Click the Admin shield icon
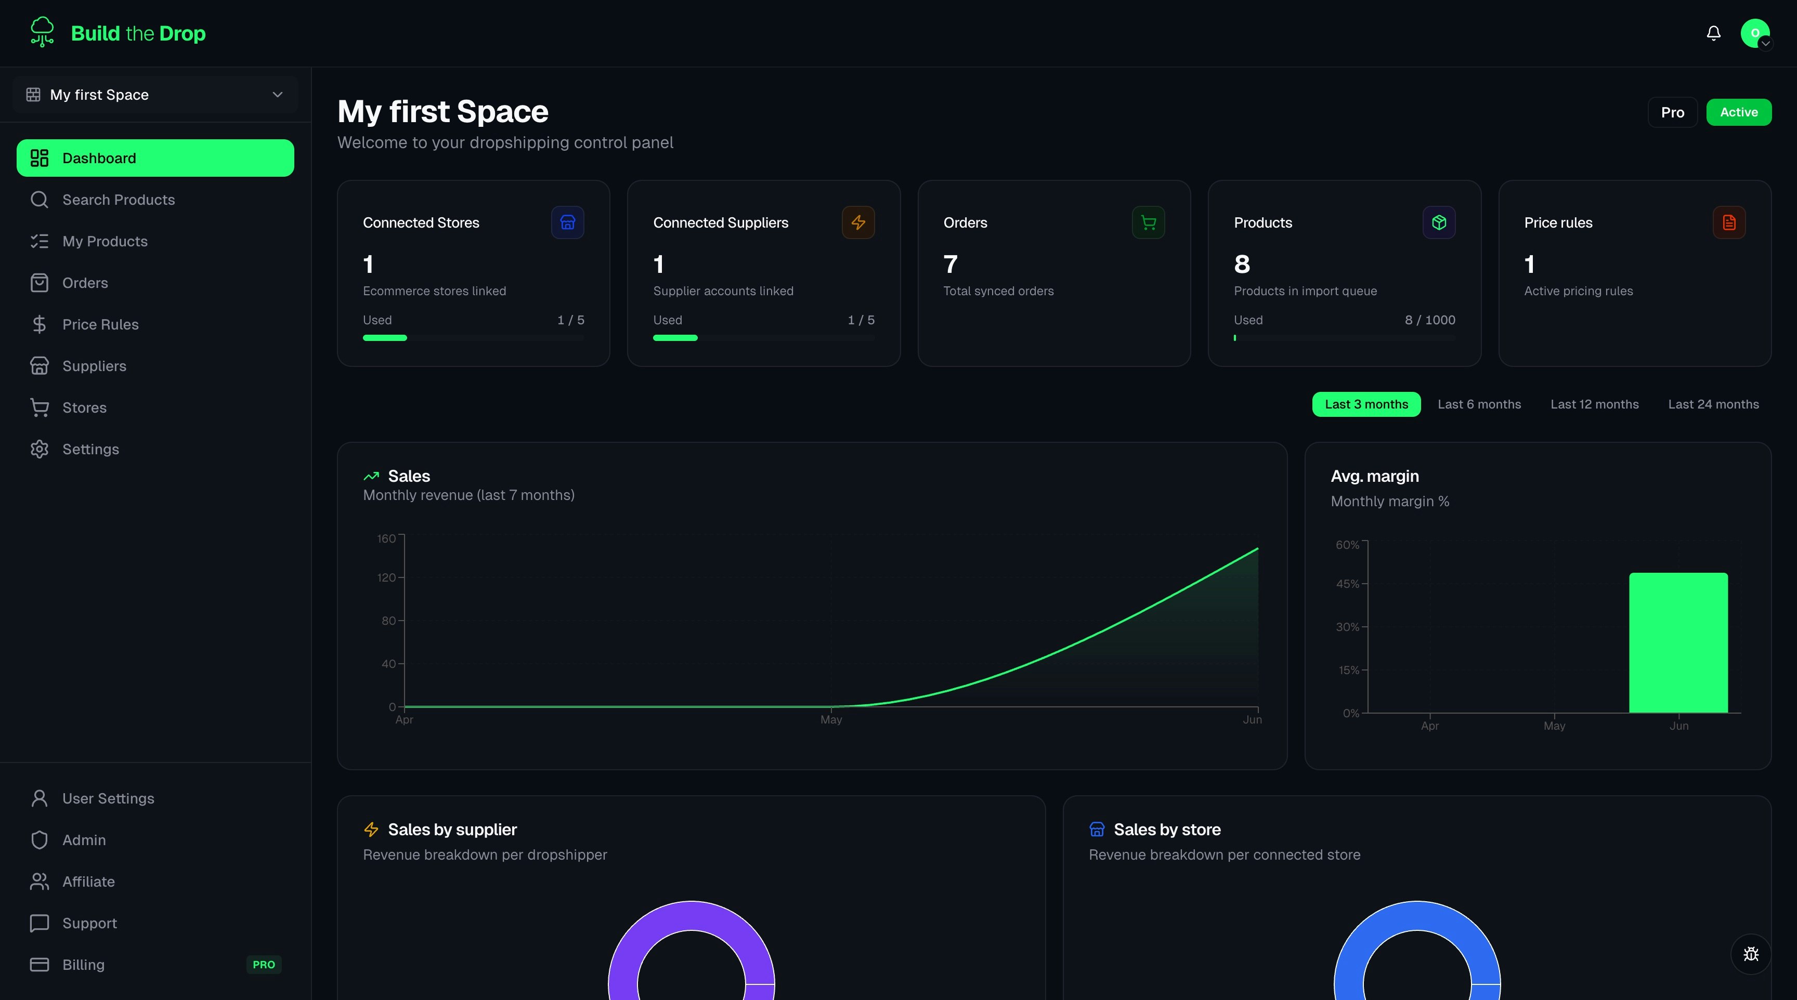 [x=40, y=839]
